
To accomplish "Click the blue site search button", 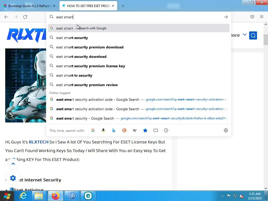I will [253, 35].
